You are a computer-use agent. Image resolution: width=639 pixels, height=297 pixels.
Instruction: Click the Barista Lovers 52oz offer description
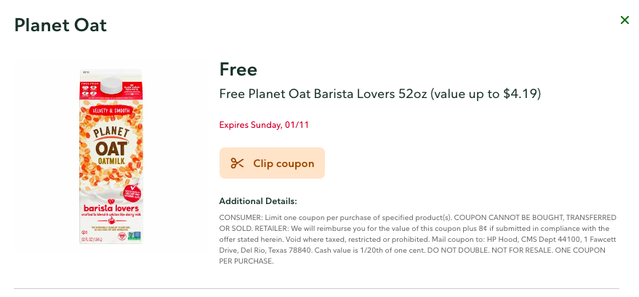pyautogui.click(x=342, y=94)
